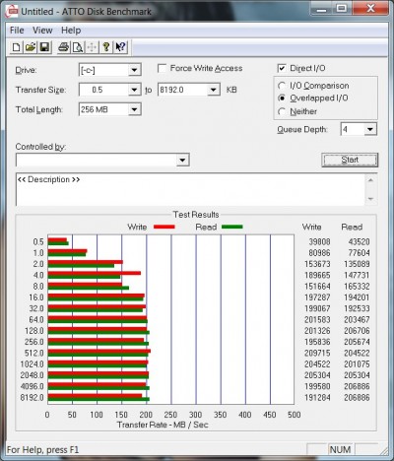Image resolution: width=394 pixels, height=461 pixels.
Task: Open the View menu
Action: click(42, 31)
